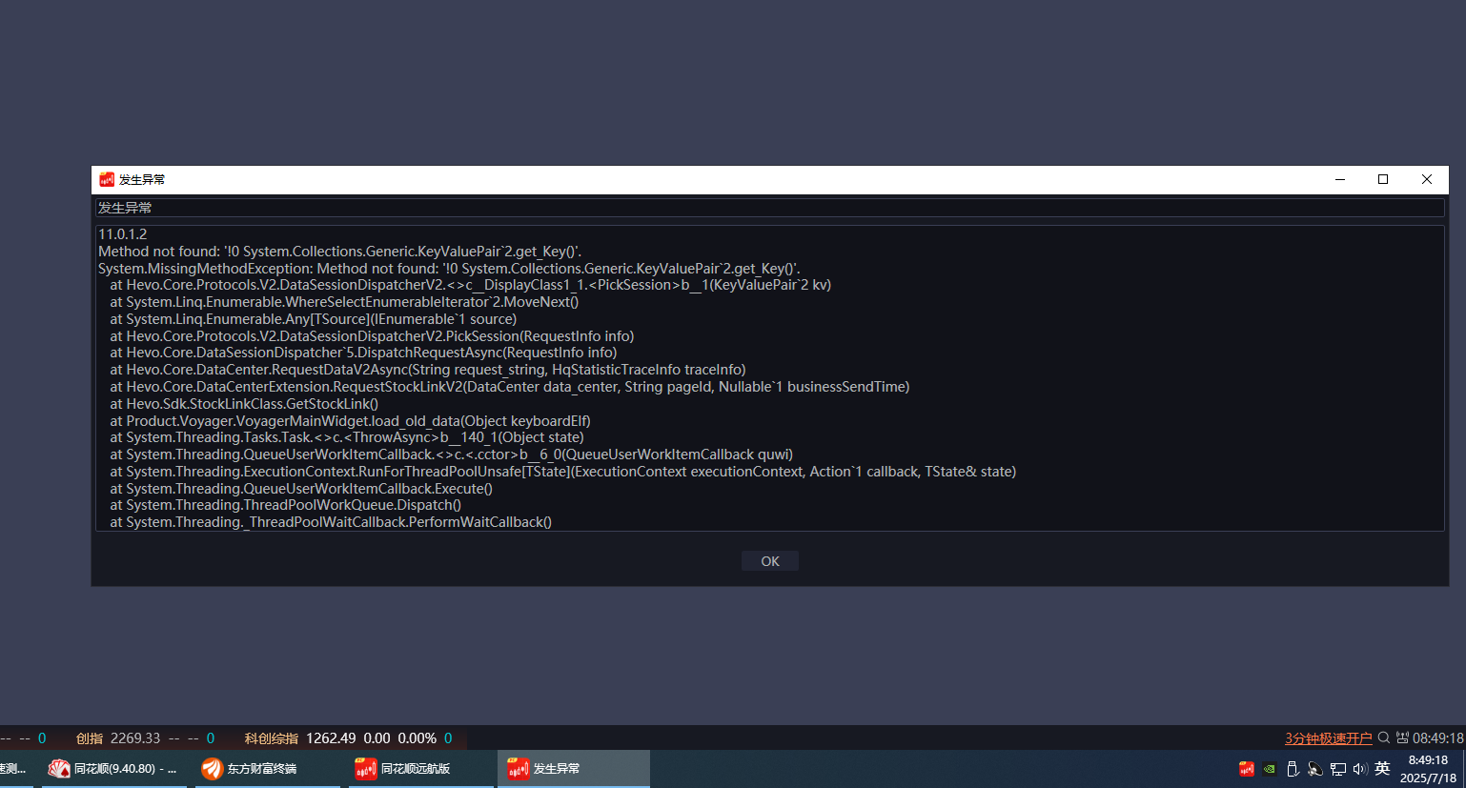The width and height of the screenshot is (1466, 788).
Task: Switch input method via 英 indicator
Action: click(1383, 768)
